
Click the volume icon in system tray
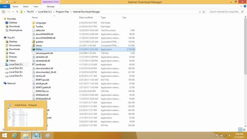[x=230, y=136]
